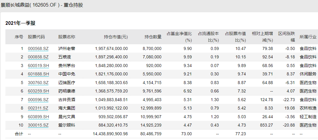Click market value 1,897,298,400.00

pos(112,57)
